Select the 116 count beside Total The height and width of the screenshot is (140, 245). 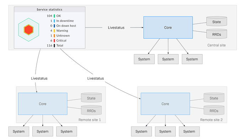[x=49, y=46]
